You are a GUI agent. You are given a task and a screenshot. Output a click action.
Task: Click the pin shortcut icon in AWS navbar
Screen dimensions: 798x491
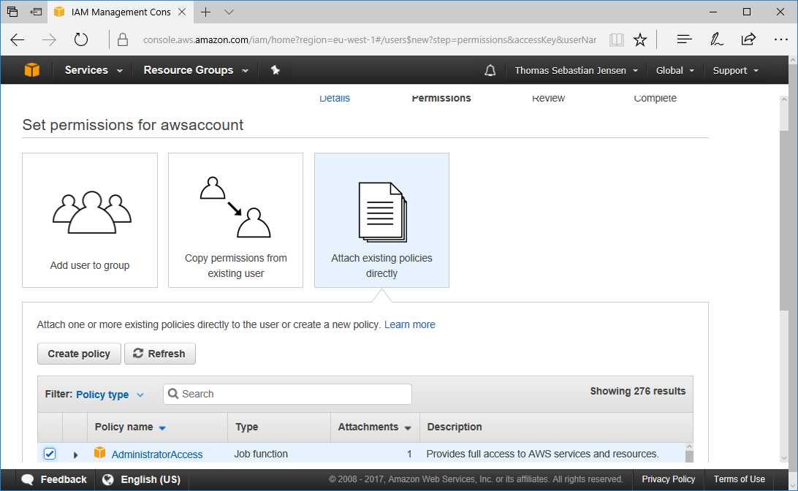275,70
